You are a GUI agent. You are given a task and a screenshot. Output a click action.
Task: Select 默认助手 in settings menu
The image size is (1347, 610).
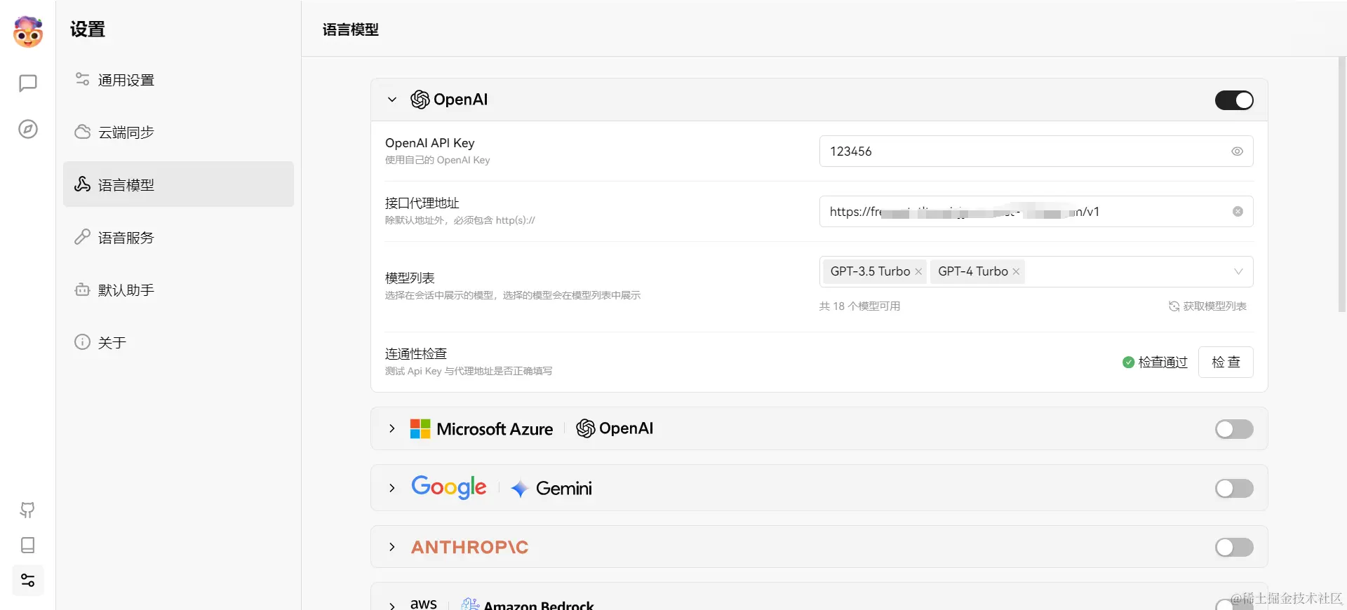178,290
